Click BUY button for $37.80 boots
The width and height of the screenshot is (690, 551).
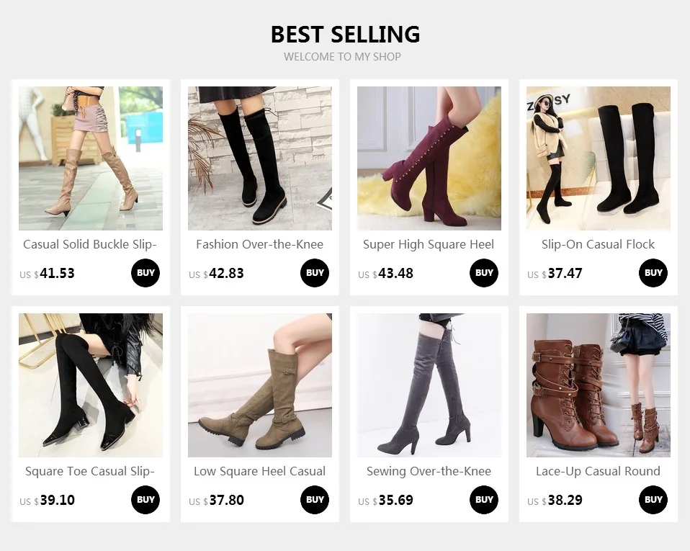(315, 500)
